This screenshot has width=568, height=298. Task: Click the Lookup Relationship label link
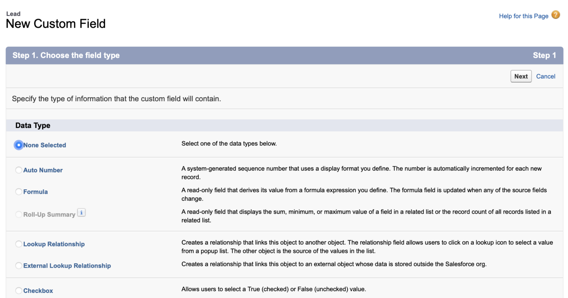click(54, 244)
